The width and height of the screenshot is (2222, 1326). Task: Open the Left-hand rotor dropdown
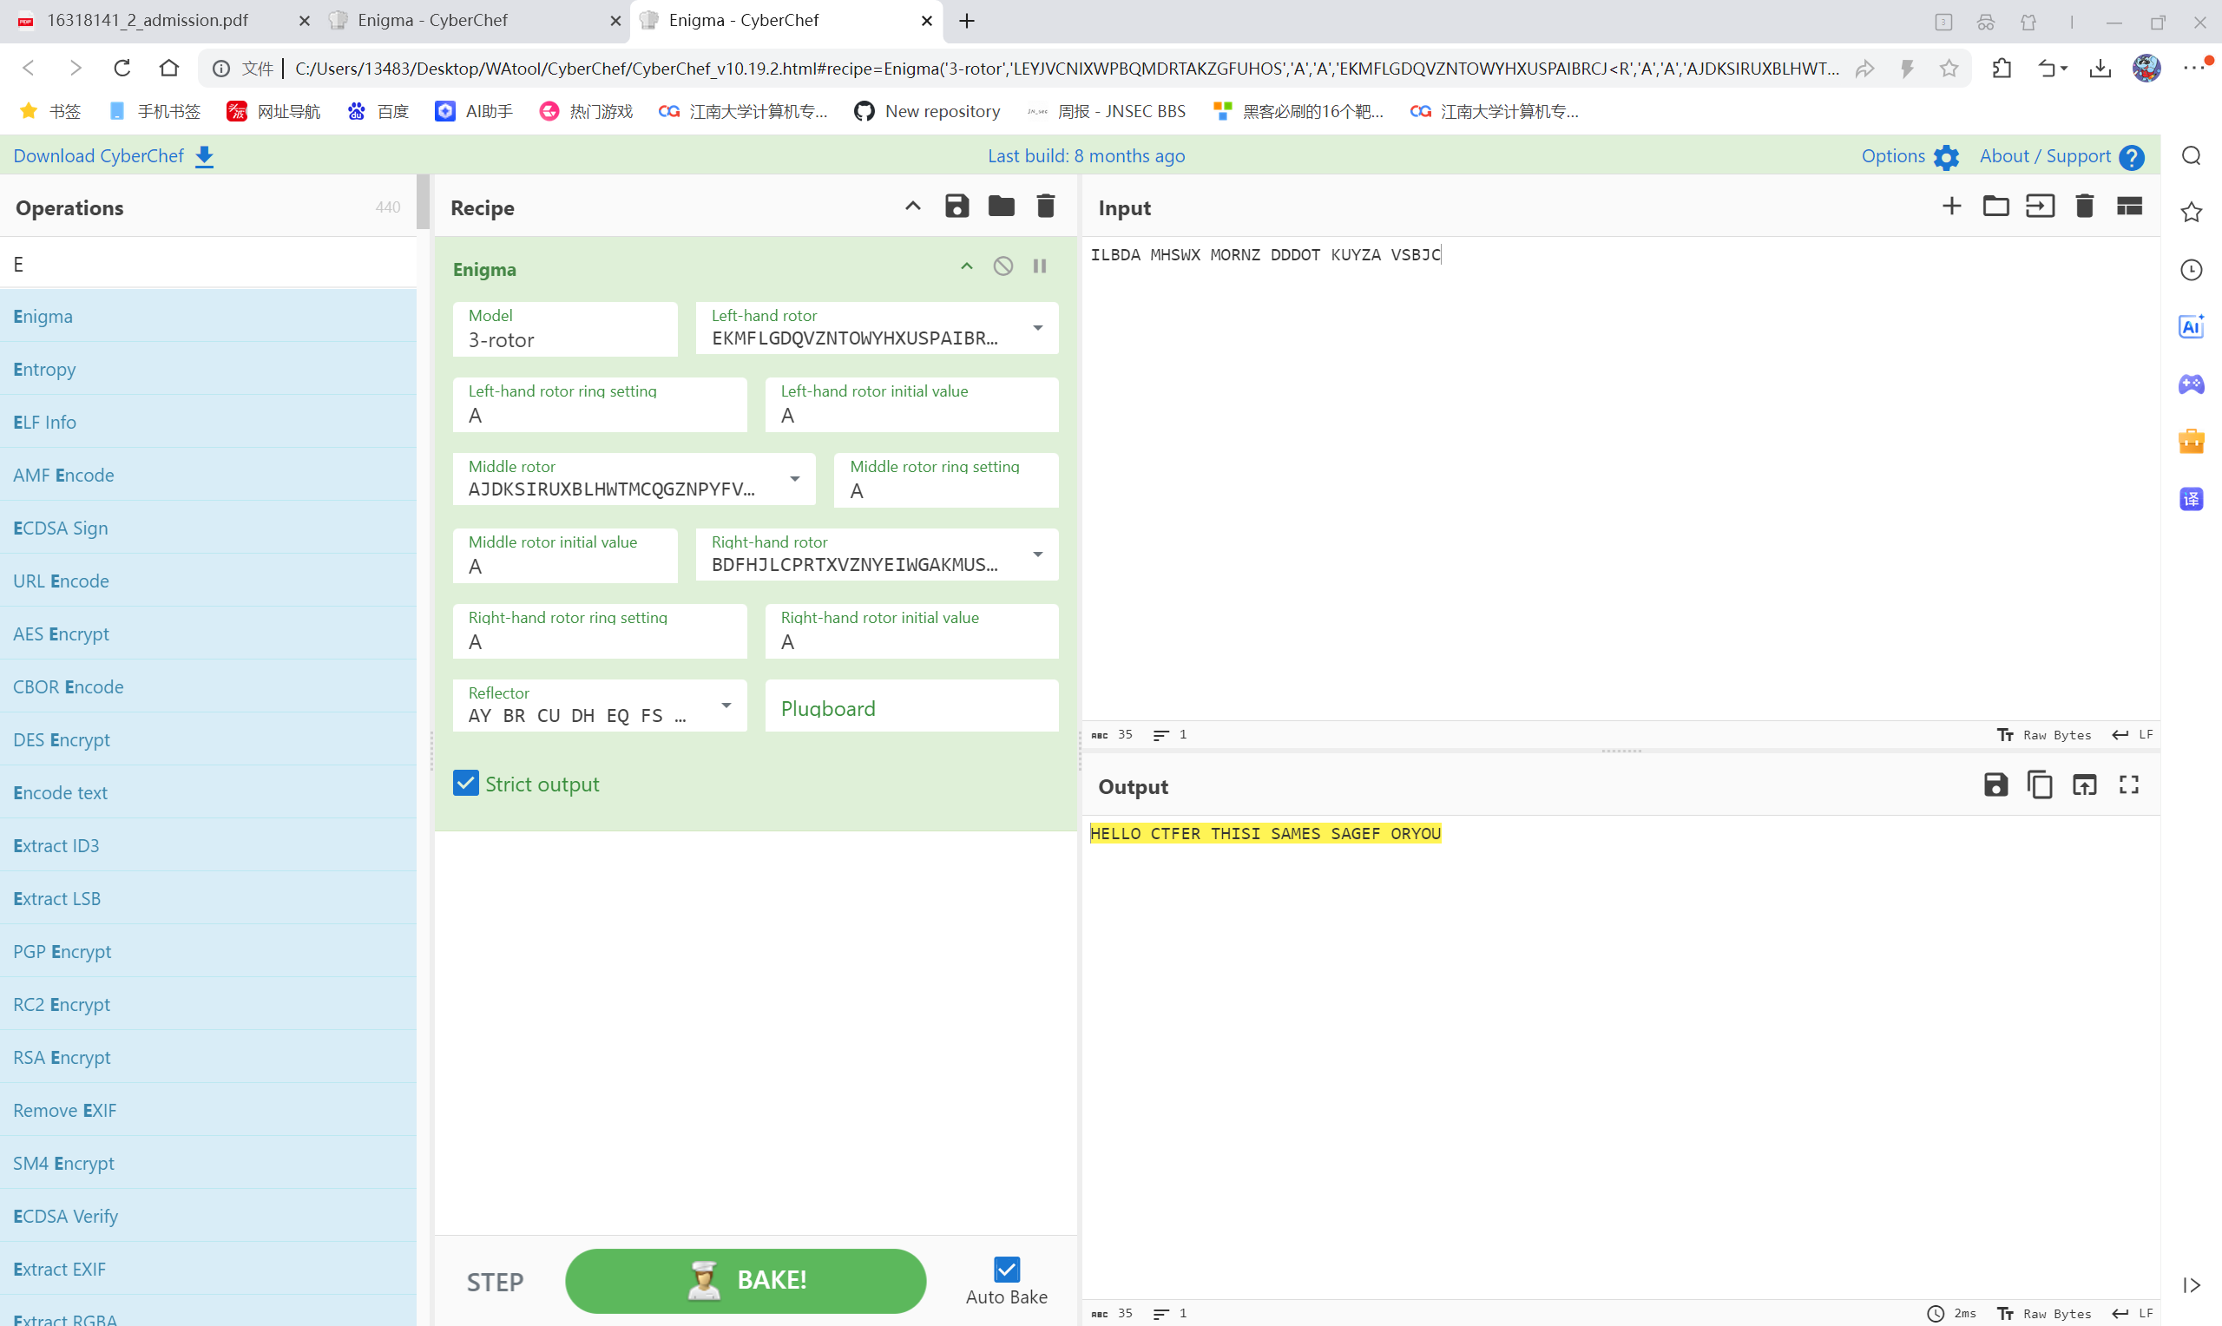pyautogui.click(x=1037, y=328)
